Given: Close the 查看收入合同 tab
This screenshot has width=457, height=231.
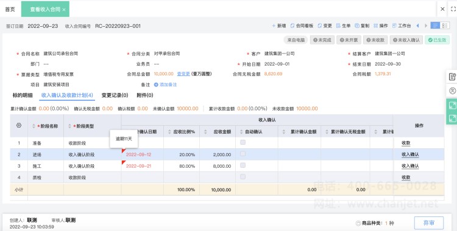Looking at the screenshot, I should [x=64, y=10].
